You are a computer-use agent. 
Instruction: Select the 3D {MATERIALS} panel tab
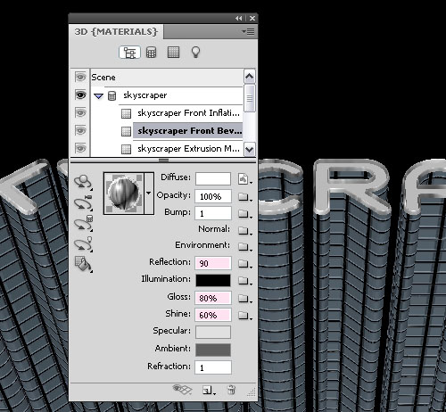[x=116, y=31]
